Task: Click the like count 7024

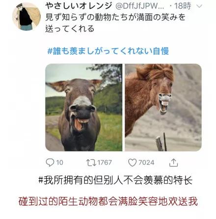Action: click(146, 163)
